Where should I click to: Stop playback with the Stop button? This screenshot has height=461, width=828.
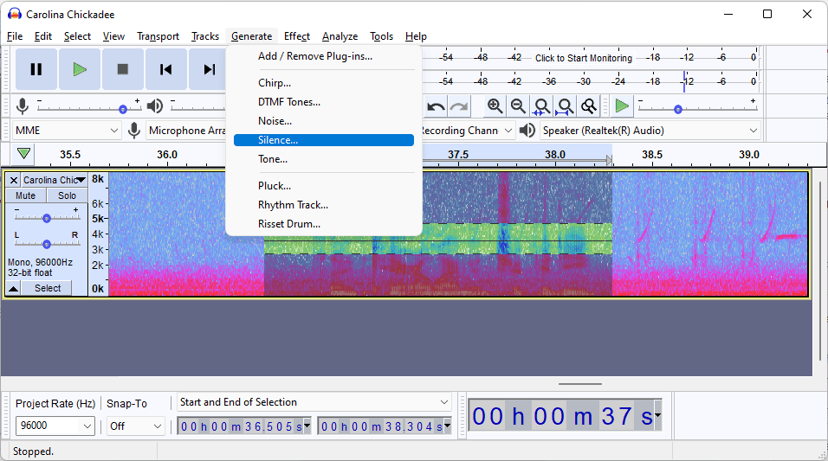click(x=122, y=69)
